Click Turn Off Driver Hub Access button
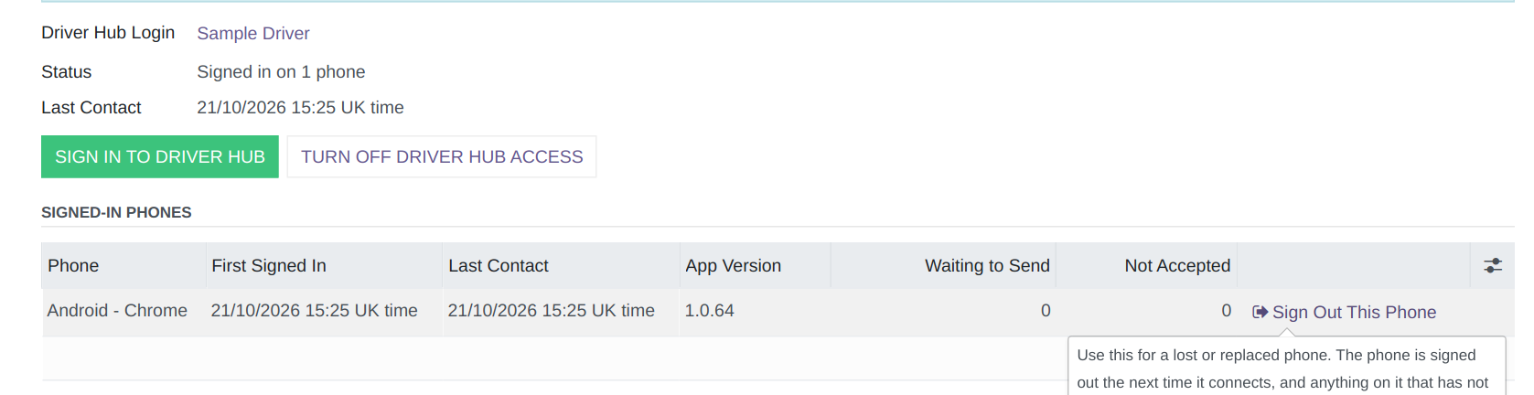Viewport: 1534px width, 395px height. coord(442,157)
